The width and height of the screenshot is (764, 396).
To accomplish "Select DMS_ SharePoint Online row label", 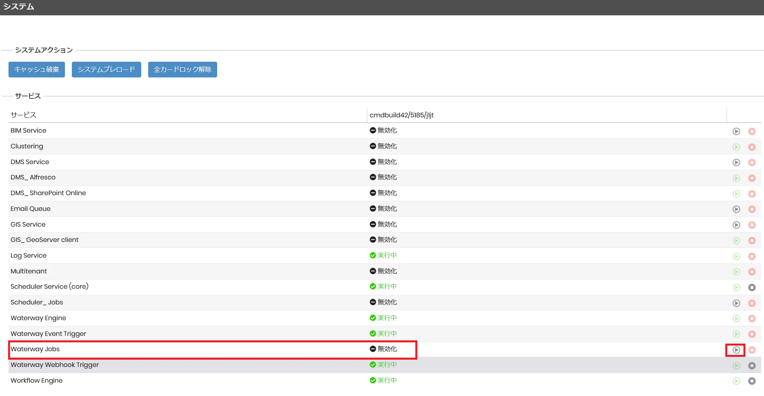I will (48, 193).
